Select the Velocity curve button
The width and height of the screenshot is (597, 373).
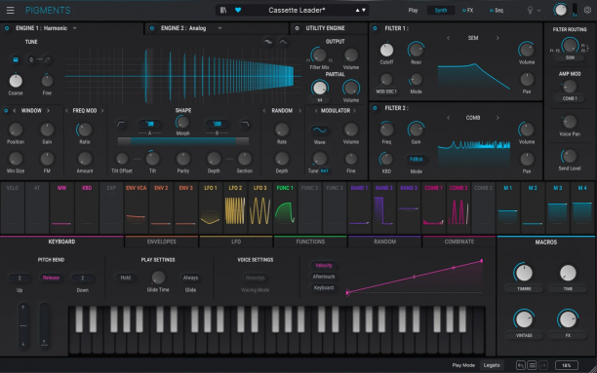click(324, 266)
